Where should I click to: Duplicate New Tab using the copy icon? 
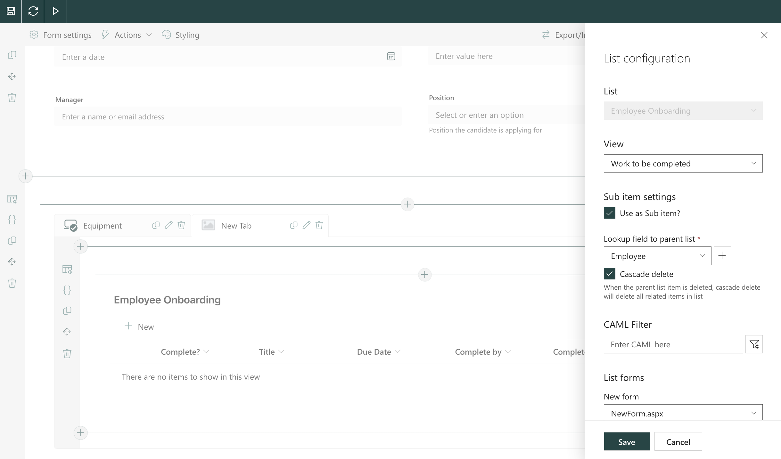(293, 225)
